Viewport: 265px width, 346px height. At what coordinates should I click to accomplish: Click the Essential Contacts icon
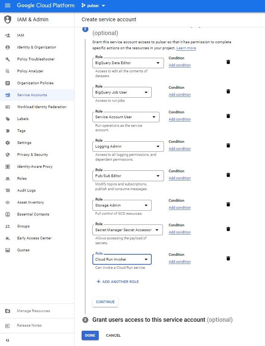tap(8, 214)
